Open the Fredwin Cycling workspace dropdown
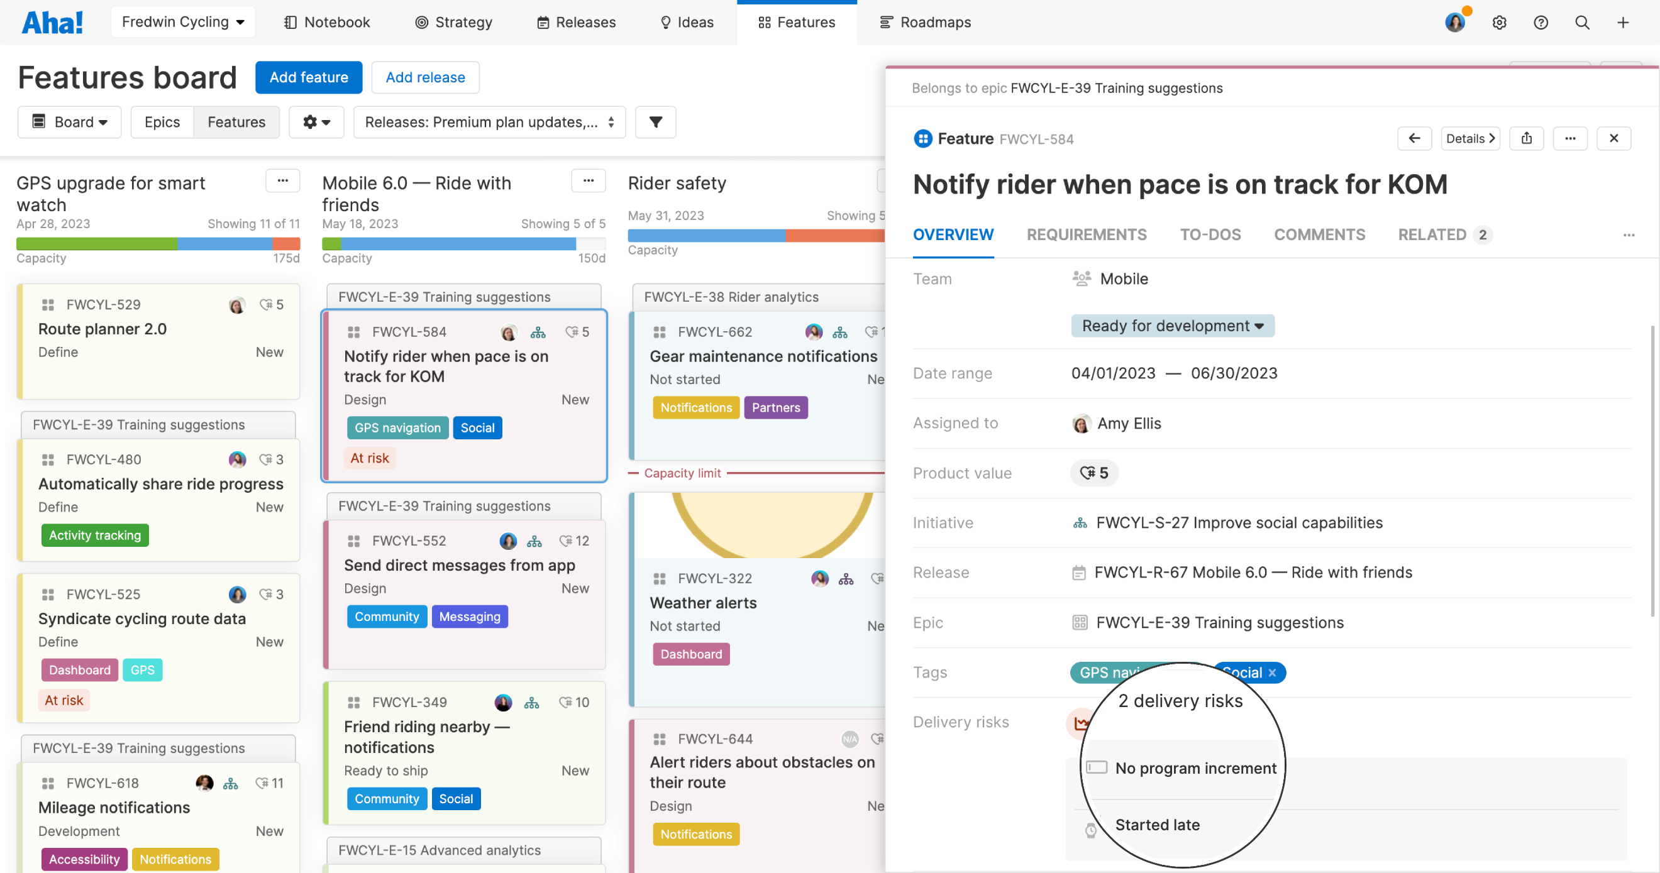Screen dimensions: 1660x873 182,21
